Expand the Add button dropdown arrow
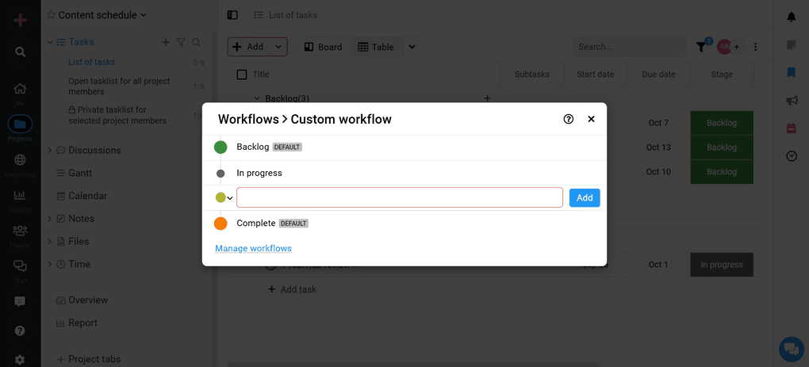The image size is (809, 367). [278, 47]
